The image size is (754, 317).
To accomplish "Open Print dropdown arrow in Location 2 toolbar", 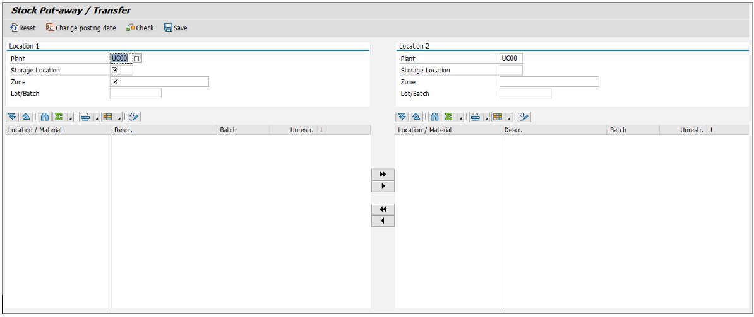I will pos(486,117).
